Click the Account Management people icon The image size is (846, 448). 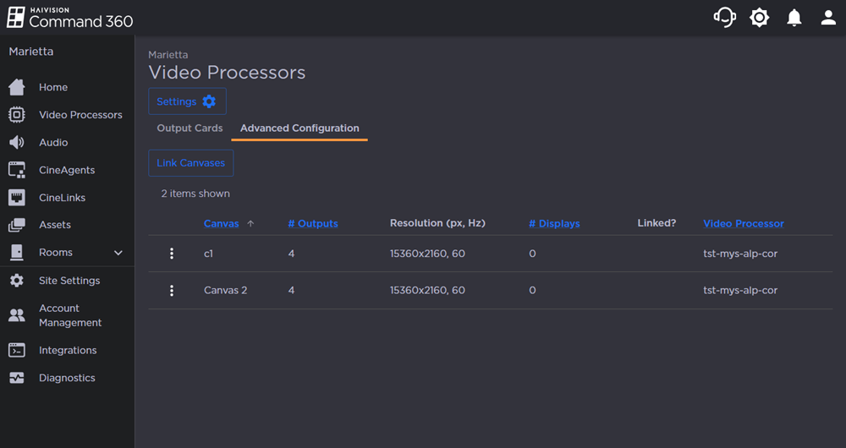click(x=17, y=315)
